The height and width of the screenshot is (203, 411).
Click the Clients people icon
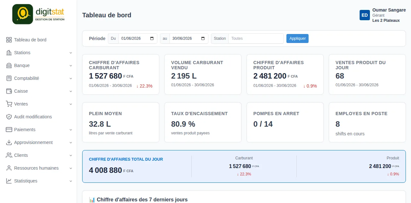click(9, 155)
